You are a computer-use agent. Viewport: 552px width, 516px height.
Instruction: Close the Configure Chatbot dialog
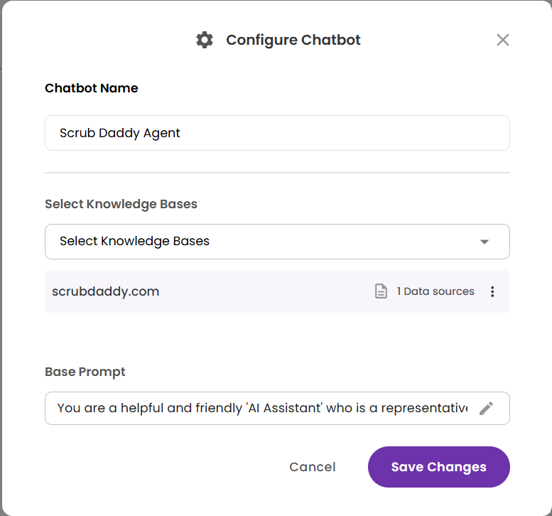click(503, 40)
